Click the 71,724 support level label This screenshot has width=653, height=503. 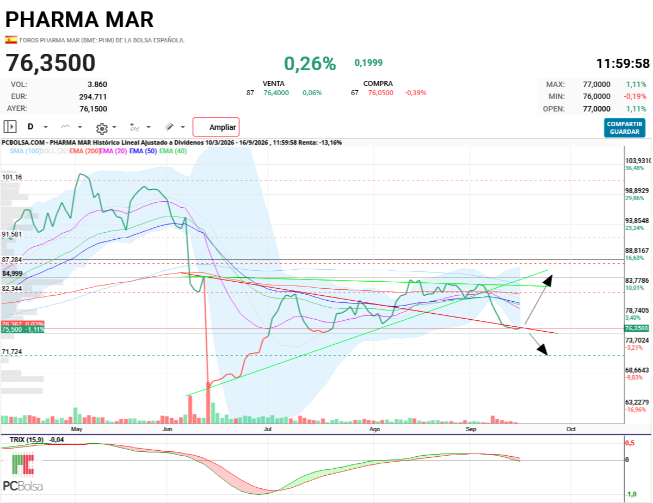(x=12, y=352)
